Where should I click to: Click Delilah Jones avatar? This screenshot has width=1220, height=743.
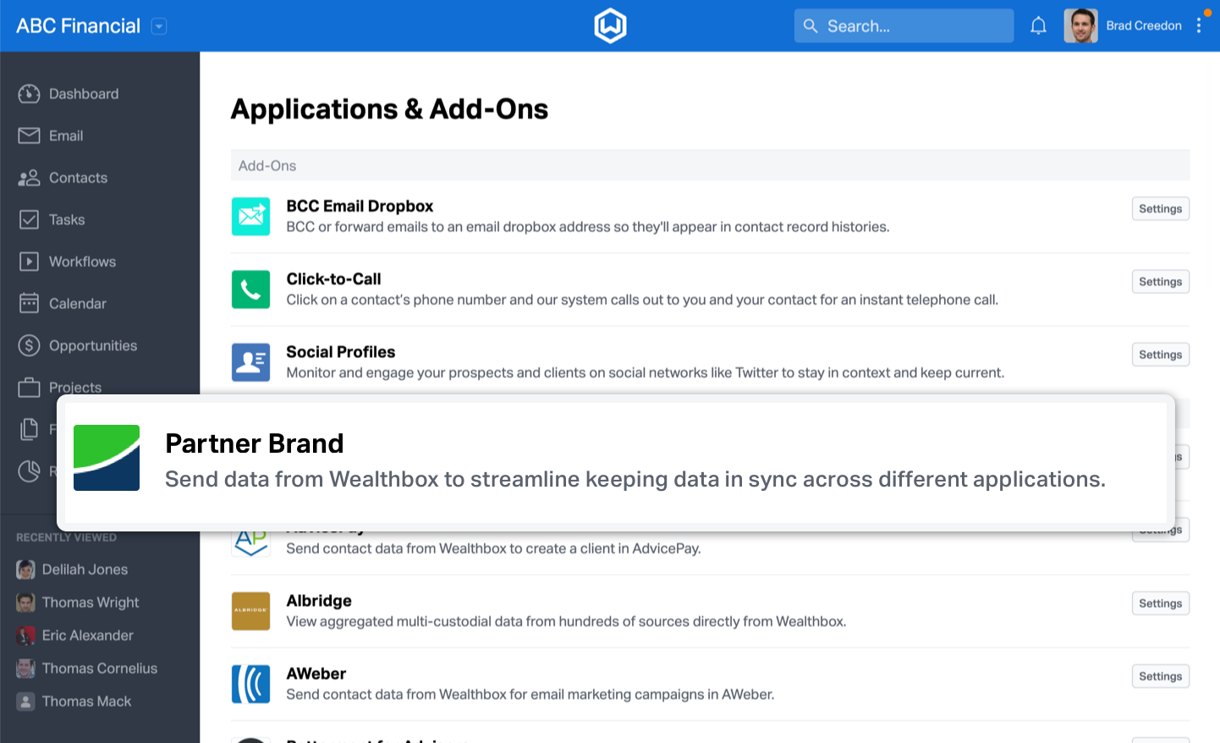[25, 570]
